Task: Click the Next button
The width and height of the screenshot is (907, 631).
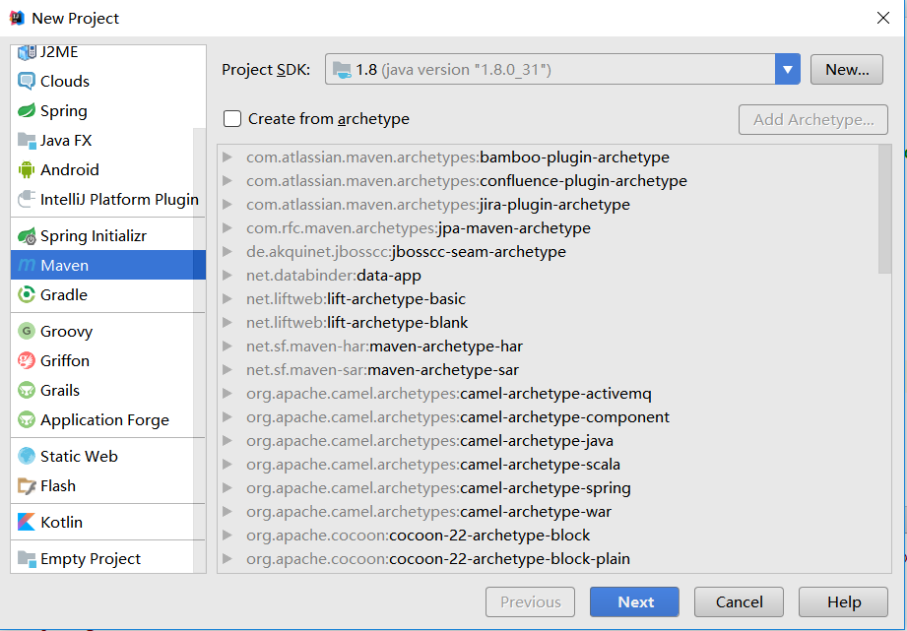Action: click(x=634, y=602)
